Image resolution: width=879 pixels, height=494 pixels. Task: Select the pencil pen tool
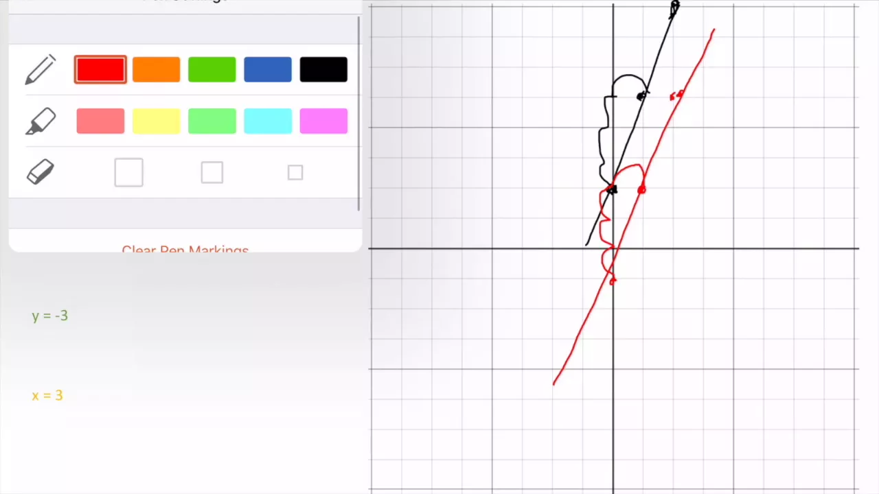point(41,70)
